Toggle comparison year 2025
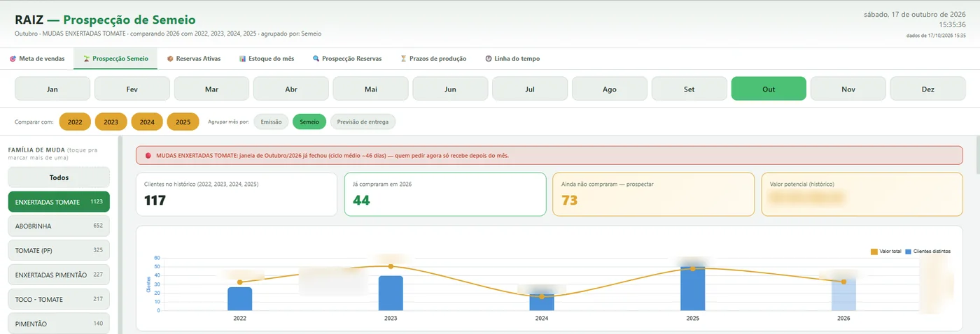The width and height of the screenshot is (980, 334). pyautogui.click(x=183, y=122)
